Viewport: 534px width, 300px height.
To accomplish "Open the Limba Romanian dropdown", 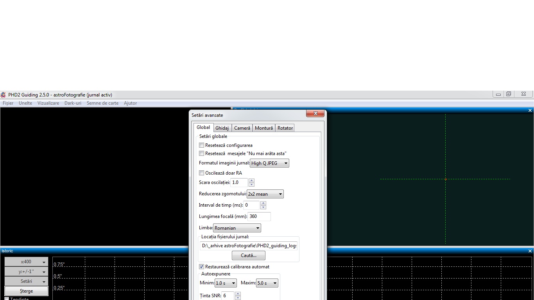I will 237,228.
